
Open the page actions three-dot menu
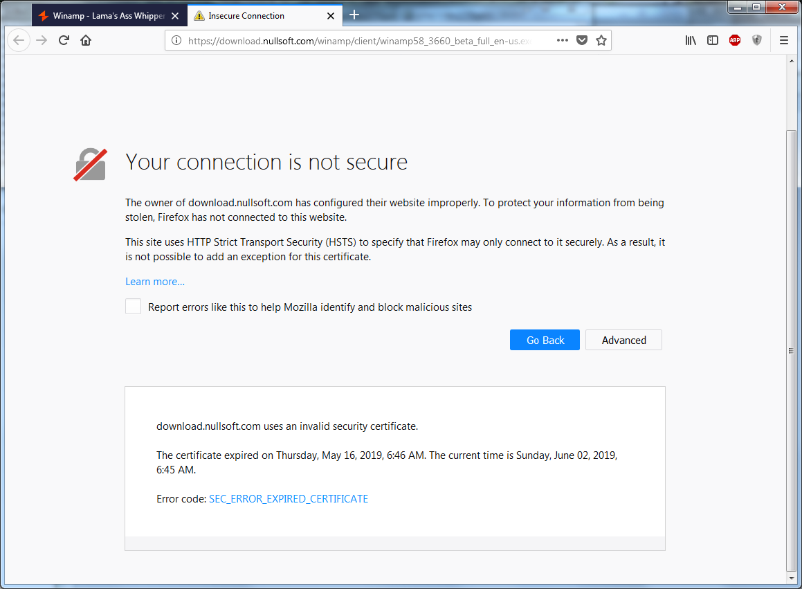click(563, 40)
